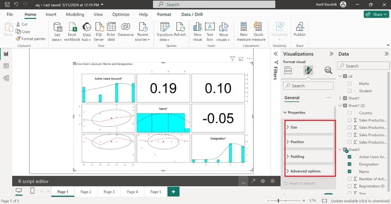Open the visual's more options ellipsis
This screenshot has height=204, width=391.
(249, 59)
